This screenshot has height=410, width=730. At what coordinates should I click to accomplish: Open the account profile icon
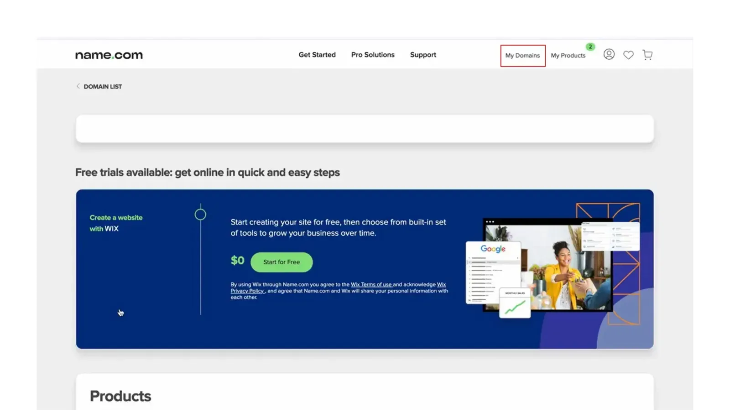click(609, 55)
